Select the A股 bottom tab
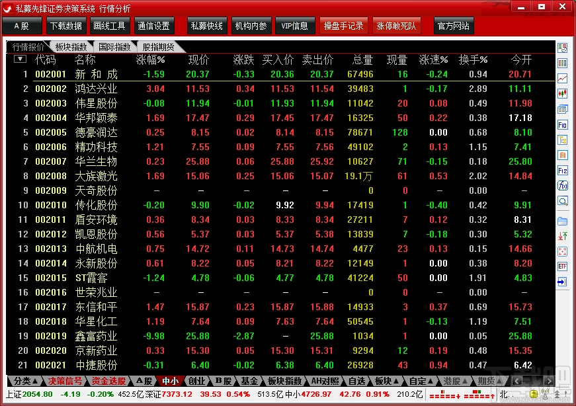The height and width of the screenshot is (406, 576). coord(144,381)
